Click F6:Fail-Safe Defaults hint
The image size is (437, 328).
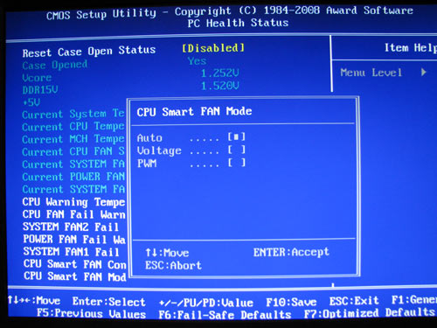(x=225, y=315)
